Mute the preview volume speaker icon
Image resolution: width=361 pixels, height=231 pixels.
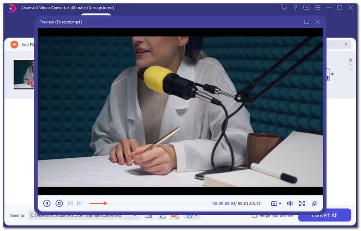pyautogui.click(x=290, y=203)
